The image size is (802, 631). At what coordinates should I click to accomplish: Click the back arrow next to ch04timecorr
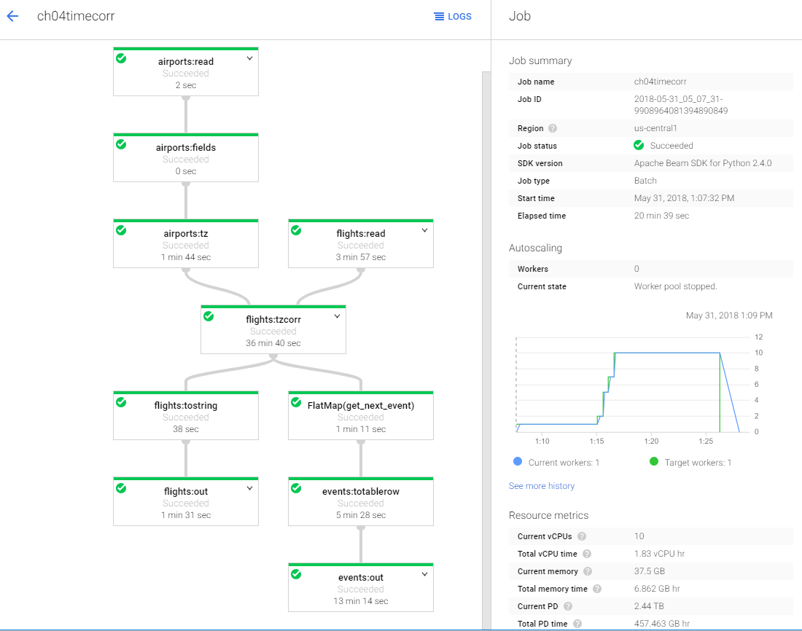[13, 16]
